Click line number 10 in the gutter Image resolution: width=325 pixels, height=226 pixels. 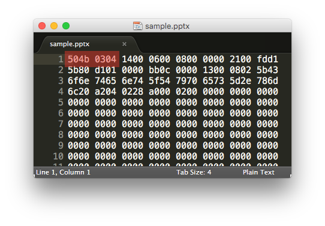[x=58, y=156]
